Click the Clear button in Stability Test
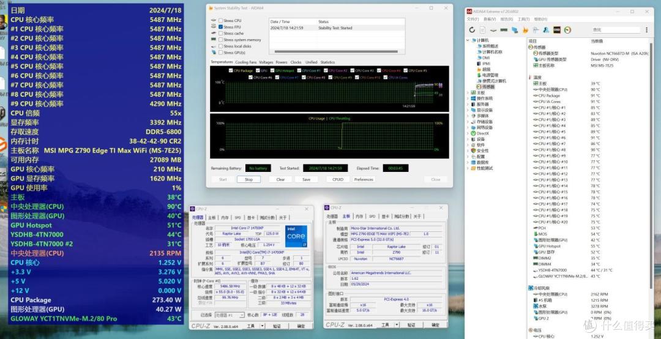The height and width of the screenshot is (339, 661). pos(280,180)
